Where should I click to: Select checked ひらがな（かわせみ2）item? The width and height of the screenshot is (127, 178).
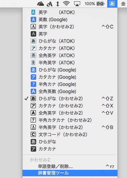click(x=70, y=99)
